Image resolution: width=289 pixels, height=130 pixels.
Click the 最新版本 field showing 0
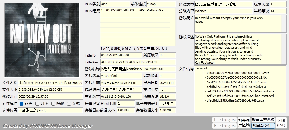(167, 76)
